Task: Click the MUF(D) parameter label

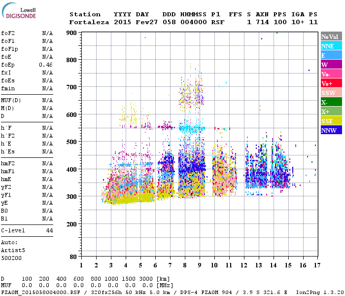Action: (11, 101)
